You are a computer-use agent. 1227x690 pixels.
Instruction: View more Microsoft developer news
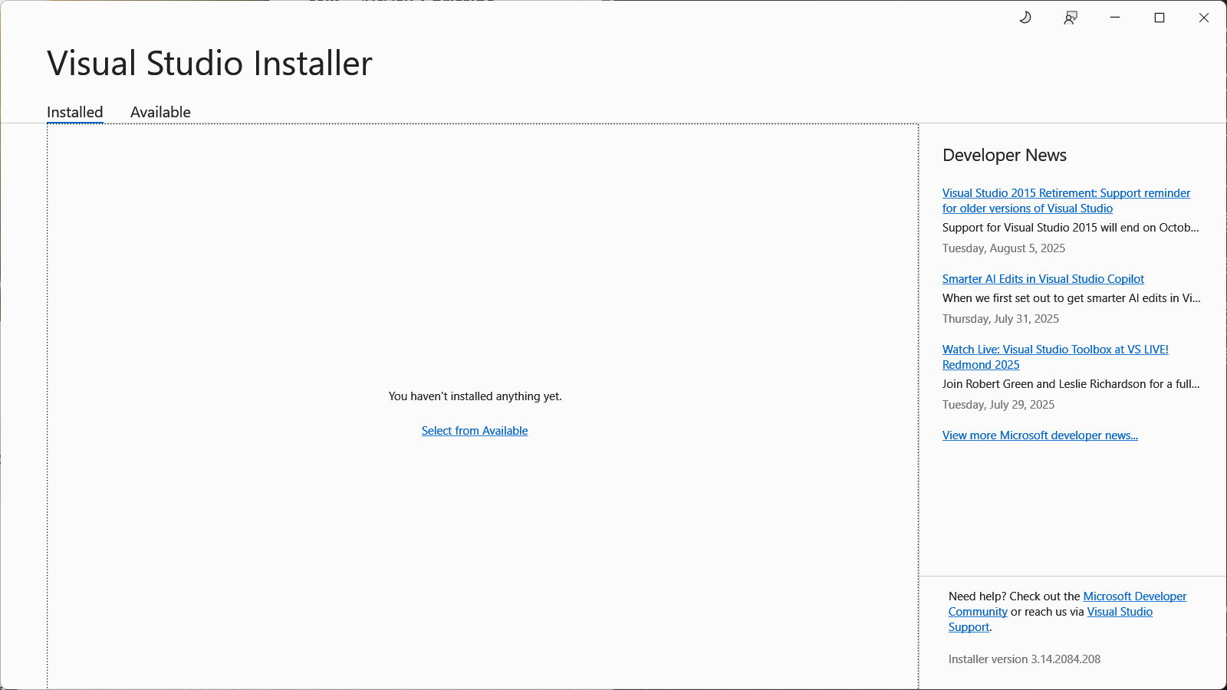tap(1040, 435)
